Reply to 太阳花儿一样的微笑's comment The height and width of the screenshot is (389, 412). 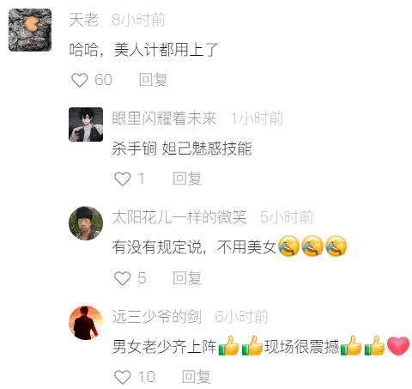tap(187, 278)
